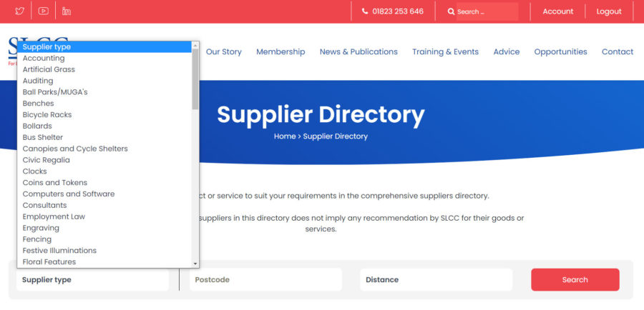Choose Festive Illuminations option
This screenshot has width=644, height=310.
point(104,250)
